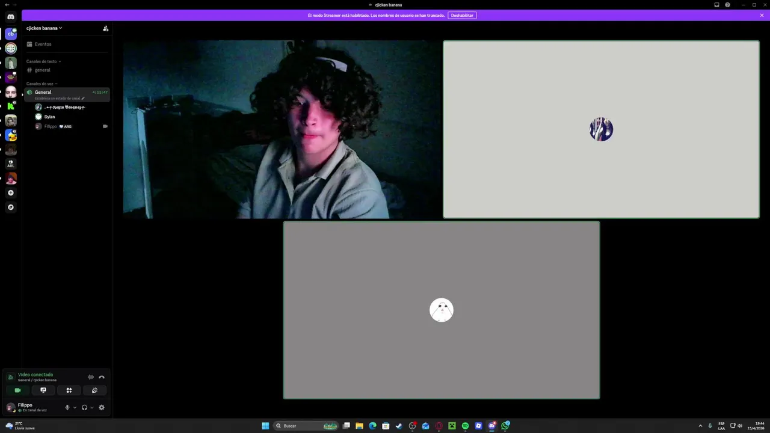770x433 pixels.
Task: Start an activity from voice panel
Action: tap(69, 390)
